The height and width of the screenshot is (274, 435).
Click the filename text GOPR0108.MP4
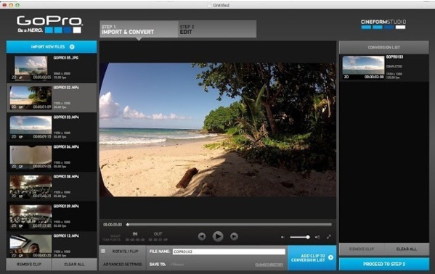[66, 176]
